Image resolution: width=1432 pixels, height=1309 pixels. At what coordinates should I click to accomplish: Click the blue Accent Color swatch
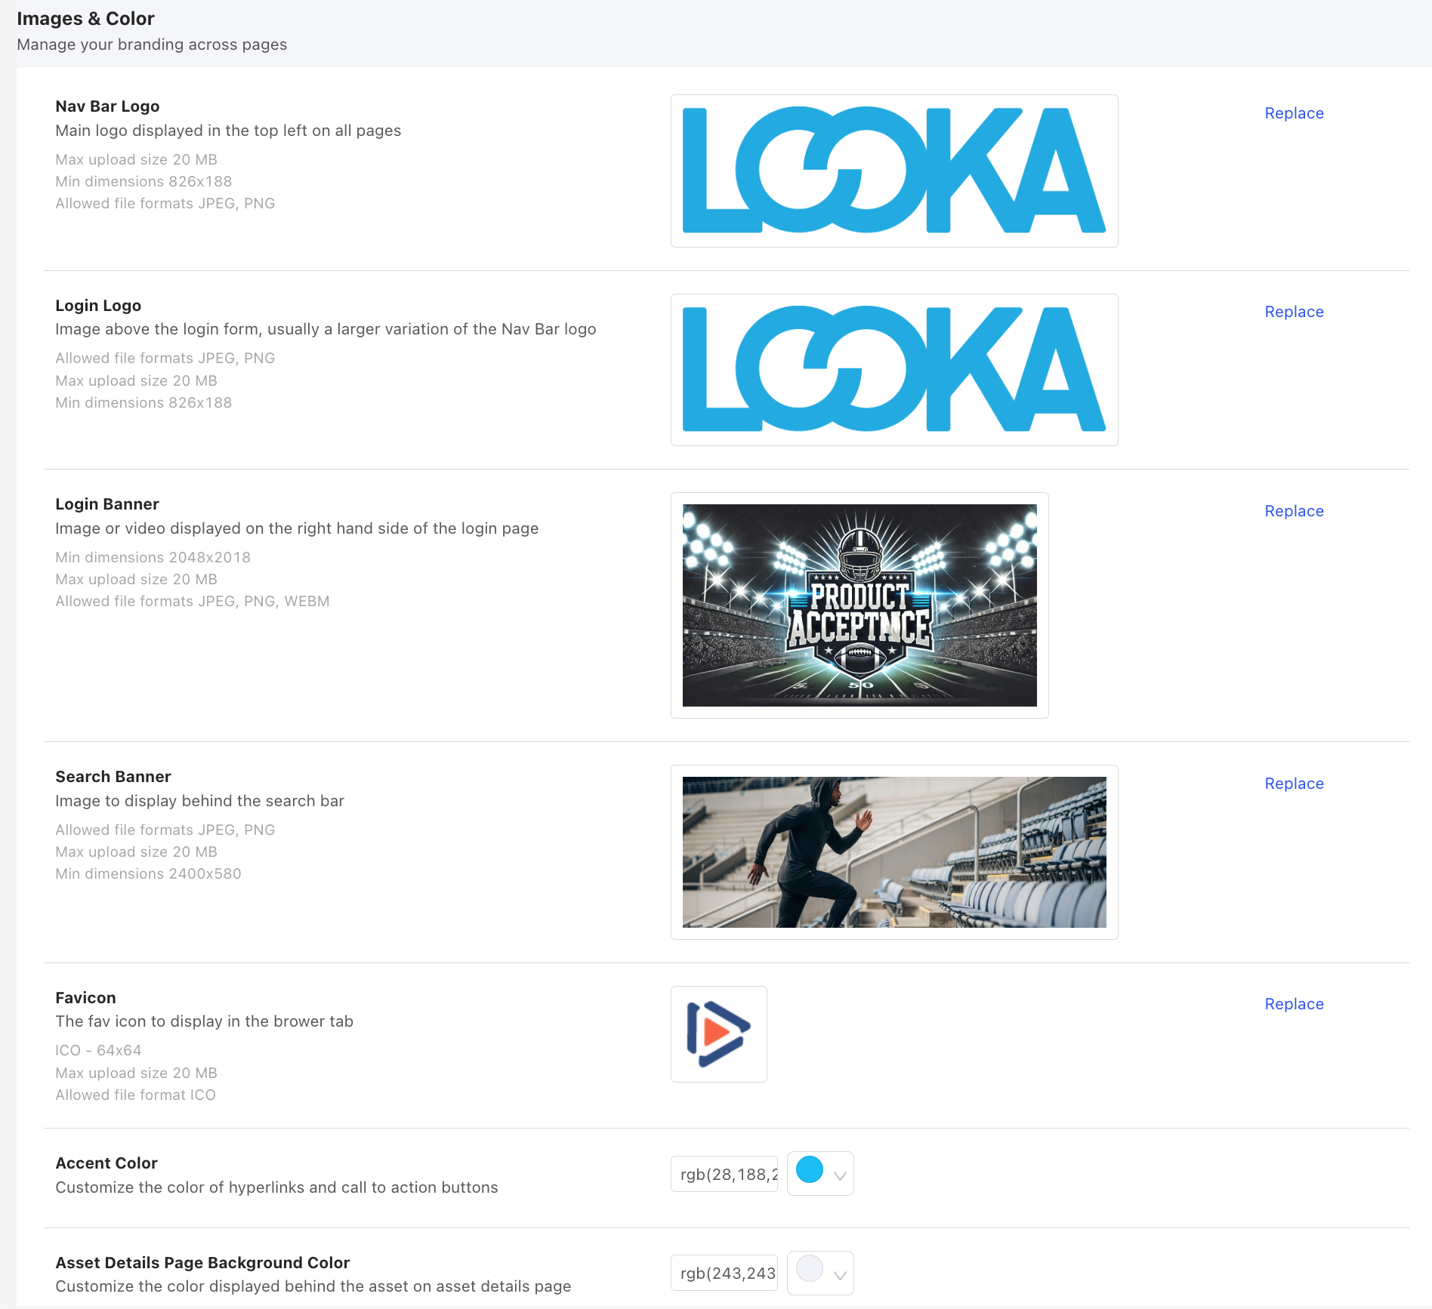[x=810, y=1170]
